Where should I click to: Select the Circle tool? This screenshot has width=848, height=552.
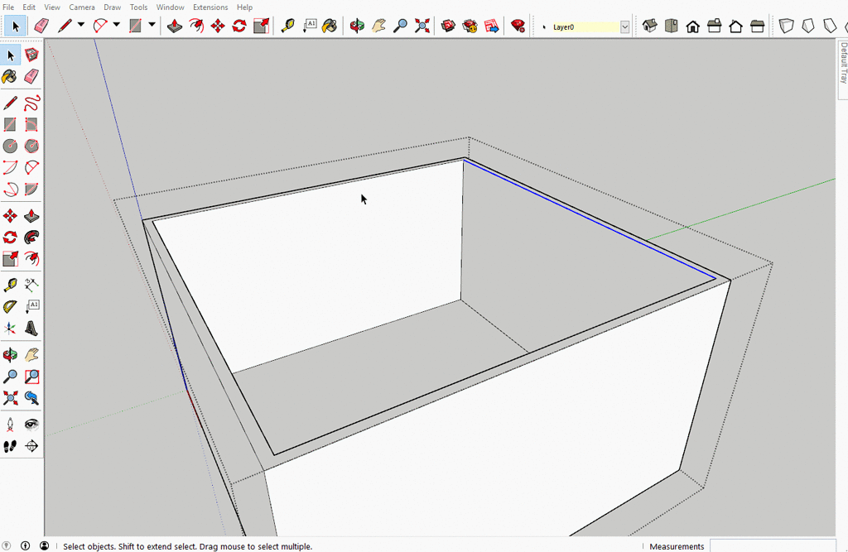pos(11,146)
